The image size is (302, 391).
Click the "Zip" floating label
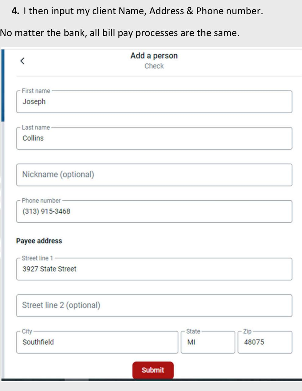point(247,331)
